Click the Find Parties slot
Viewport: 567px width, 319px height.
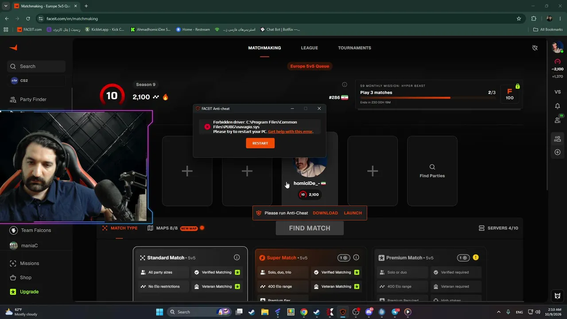pos(432,171)
